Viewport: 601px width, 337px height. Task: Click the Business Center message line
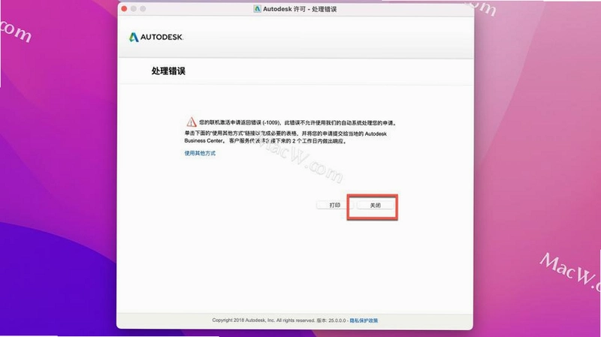265,141
